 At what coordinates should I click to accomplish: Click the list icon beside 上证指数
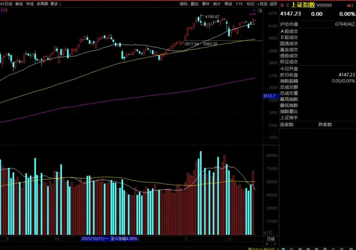(287, 5)
